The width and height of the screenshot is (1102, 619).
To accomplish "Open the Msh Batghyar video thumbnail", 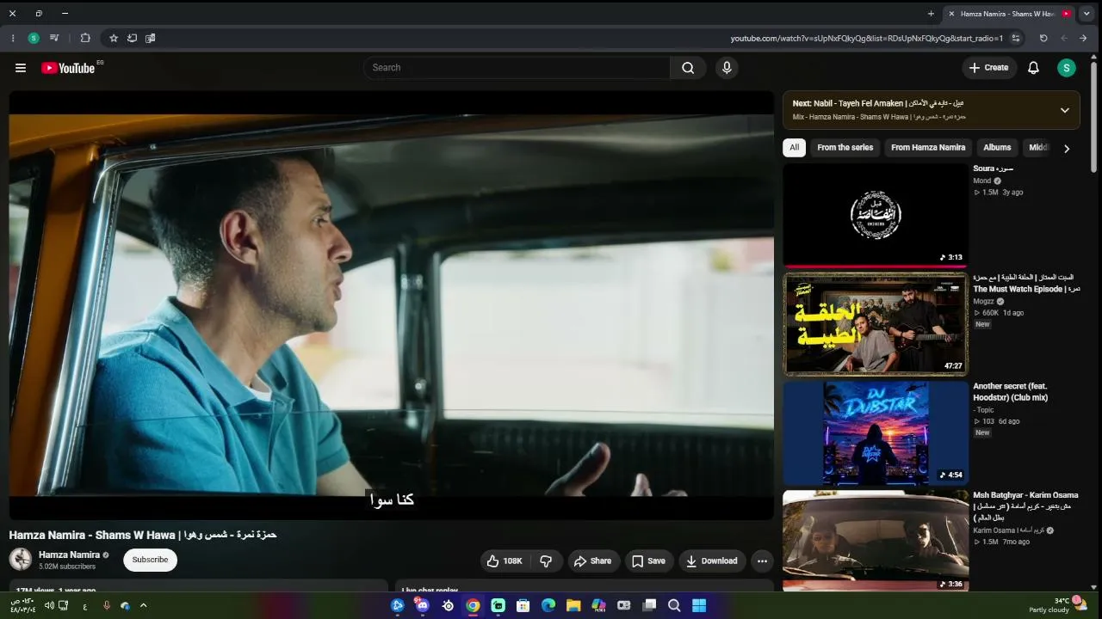I will [876, 541].
